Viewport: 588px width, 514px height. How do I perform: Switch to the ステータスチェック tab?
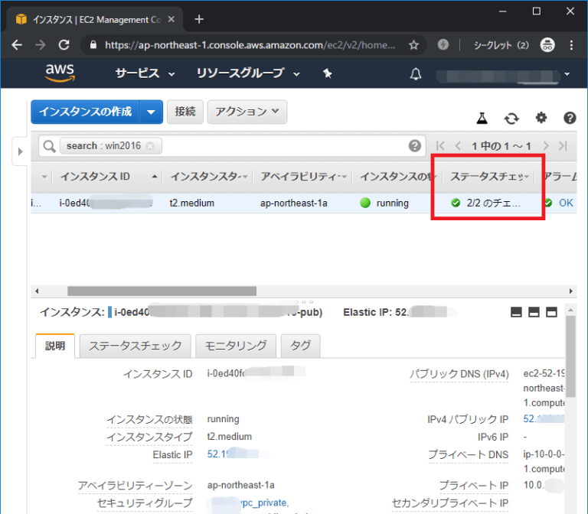coord(135,346)
